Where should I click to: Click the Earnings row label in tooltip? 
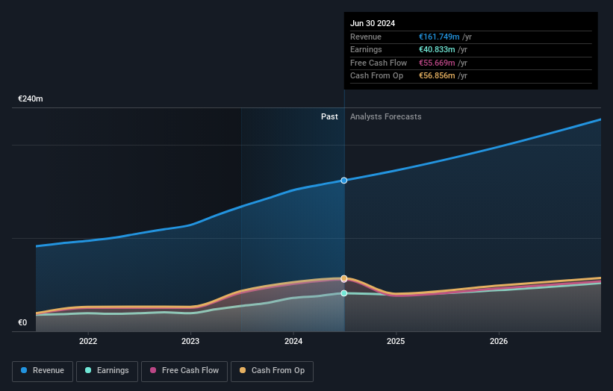366,49
